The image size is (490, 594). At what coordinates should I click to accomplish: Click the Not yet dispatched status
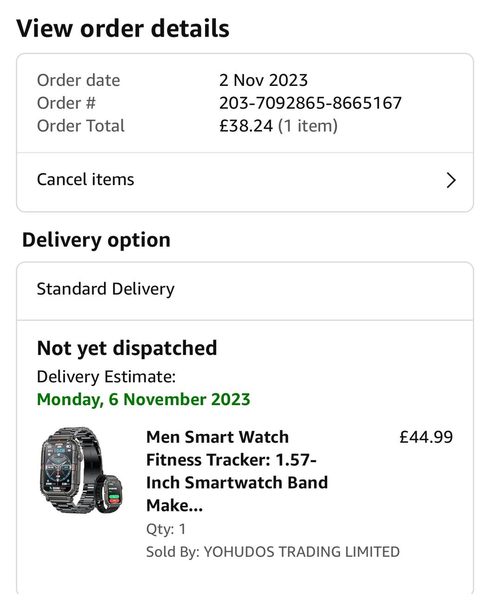point(127,348)
